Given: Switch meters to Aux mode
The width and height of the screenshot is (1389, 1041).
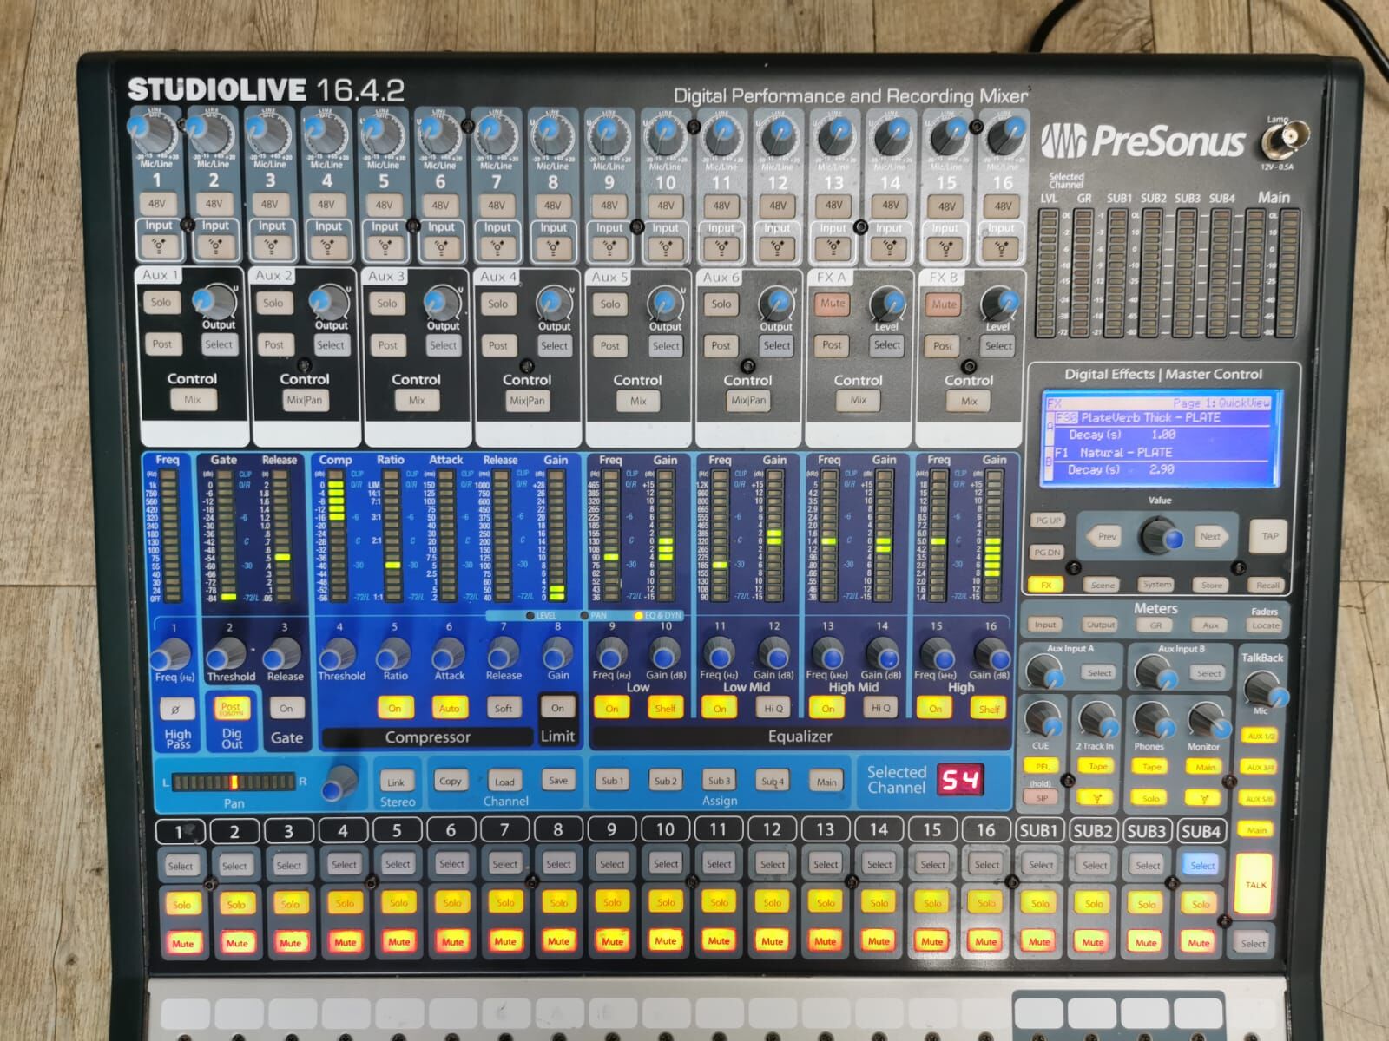Looking at the screenshot, I should pos(1211,625).
